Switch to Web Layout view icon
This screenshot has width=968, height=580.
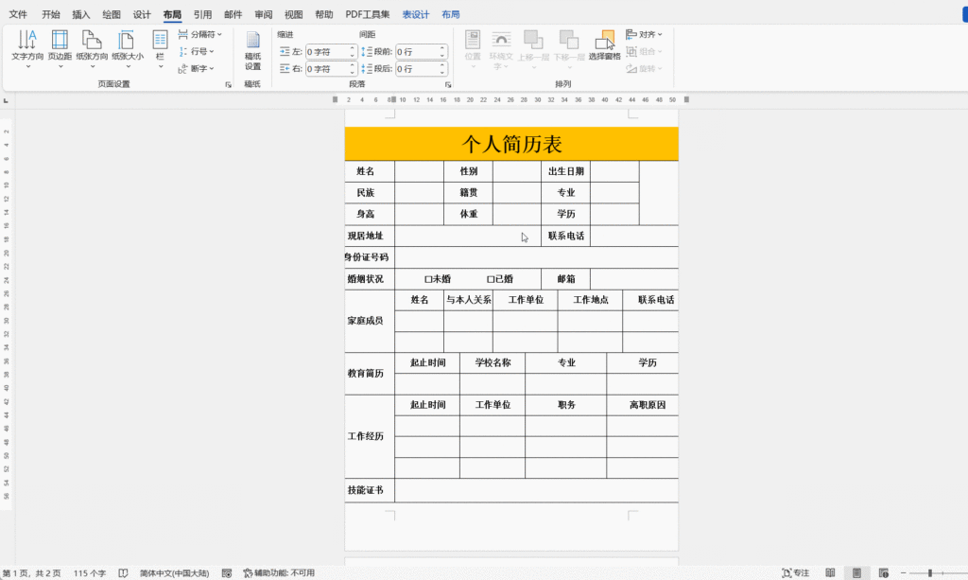pyautogui.click(x=884, y=573)
